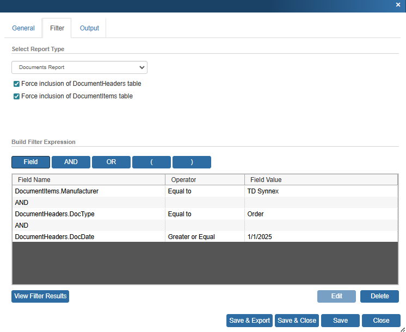Insert an OR operator
Viewport: 406px width, 332px height.
click(x=111, y=162)
